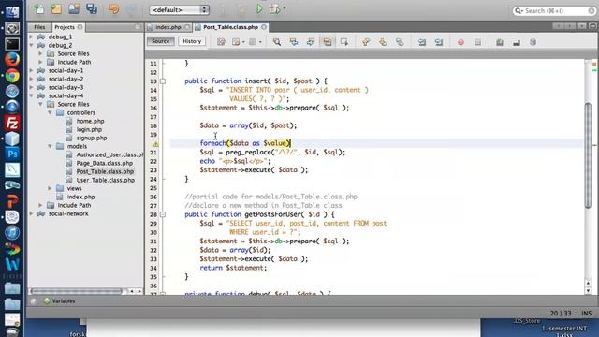The height and width of the screenshot is (337, 599).
Task: Click the Shift Line Right icon
Action: pos(439,42)
